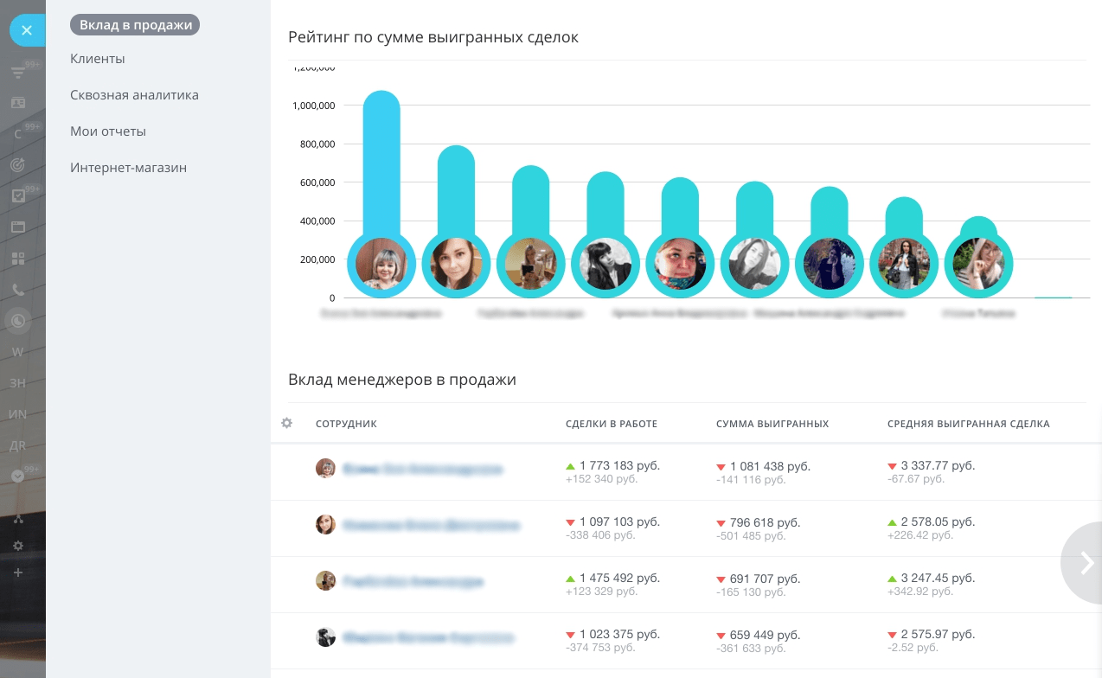The width and height of the screenshot is (1102, 678).
Task: Click the СДЕЛКИ В РАБОТЕ column header
Action: 612,424
